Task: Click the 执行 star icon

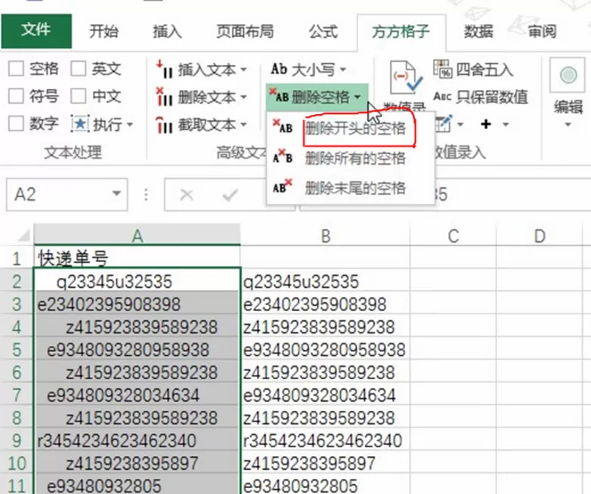Action: [x=80, y=124]
